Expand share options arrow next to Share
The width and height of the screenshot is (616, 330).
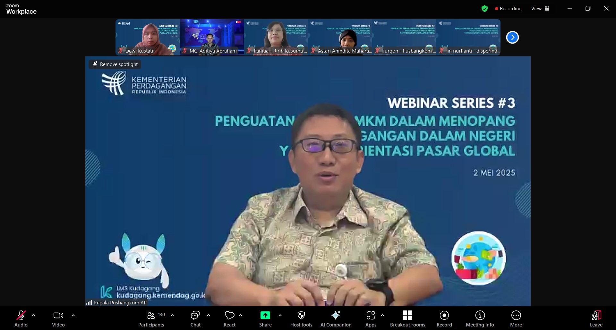280,316
